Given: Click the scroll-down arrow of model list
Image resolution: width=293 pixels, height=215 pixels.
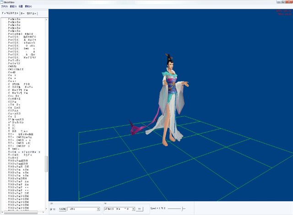Looking at the screenshot, I should tap(46, 209).
